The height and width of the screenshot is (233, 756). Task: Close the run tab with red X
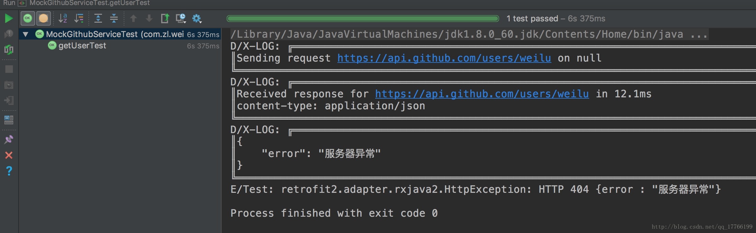tap(9, 155)
